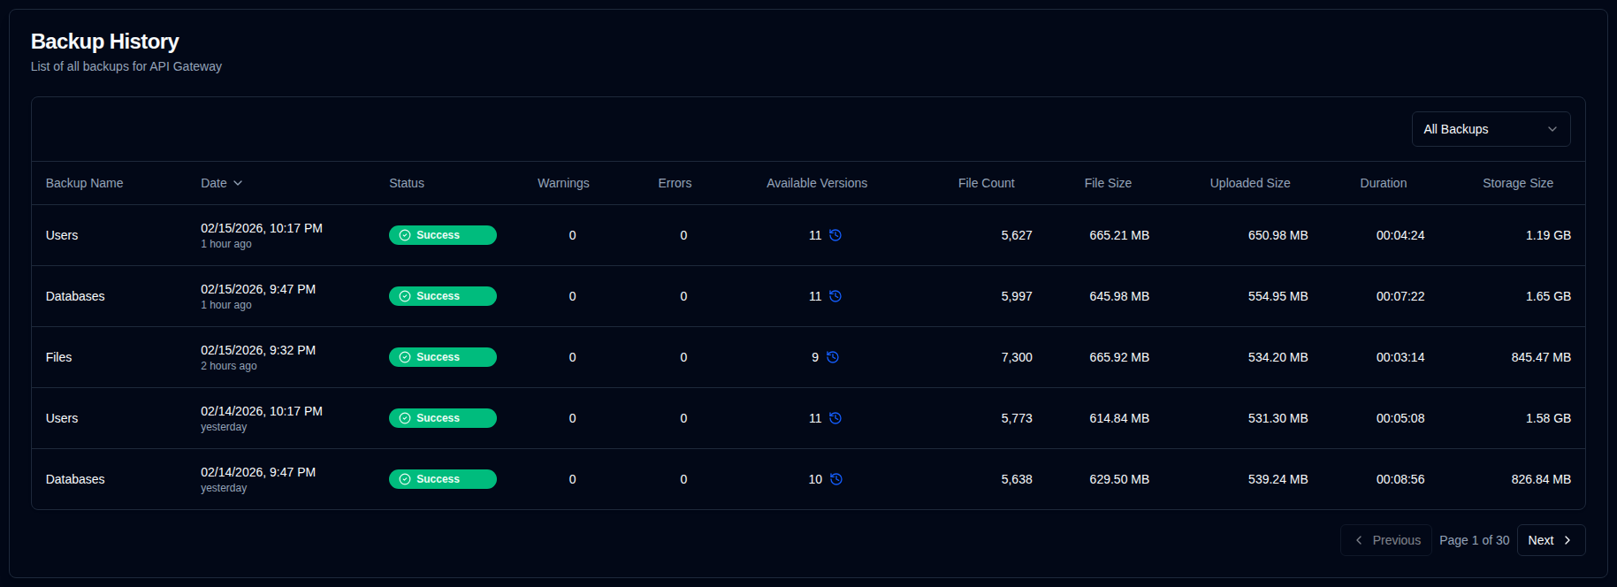Click restore icon in Files backup row
This screenshot has width=1617, height=587.
pyautogui.click(x=832, y=357)
